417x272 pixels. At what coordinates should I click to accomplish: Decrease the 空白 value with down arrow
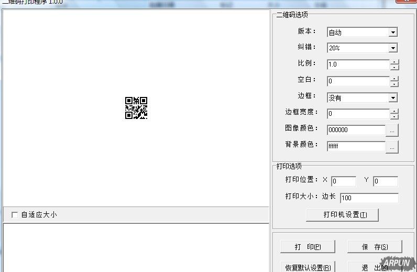click(x=394, y=84)
